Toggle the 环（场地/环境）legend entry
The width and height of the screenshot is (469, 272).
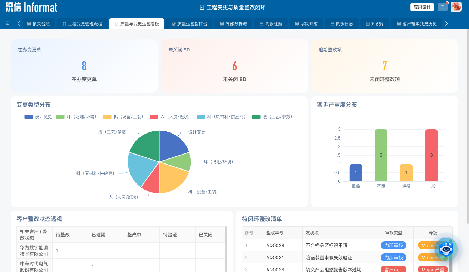click(76, 117)
